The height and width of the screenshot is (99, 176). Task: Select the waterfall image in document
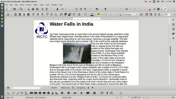pos(77,53)
